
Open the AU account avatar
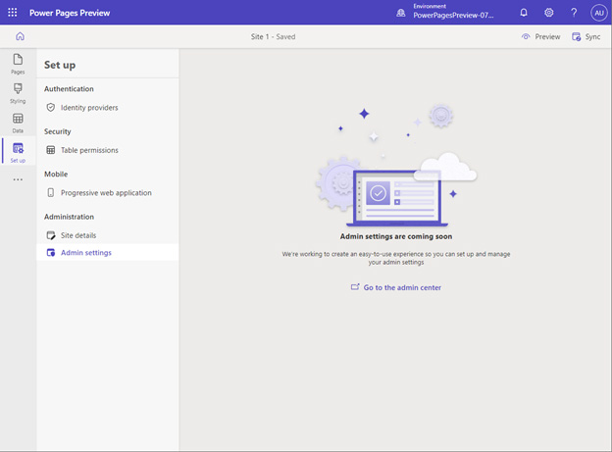(598, 13)
